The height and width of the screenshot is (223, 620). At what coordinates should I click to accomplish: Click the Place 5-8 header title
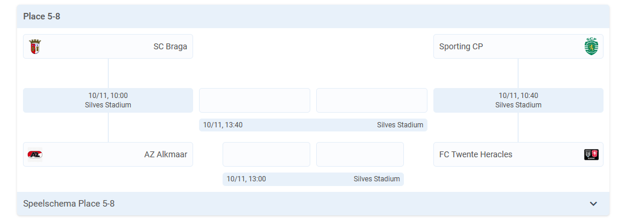(42, 16)
